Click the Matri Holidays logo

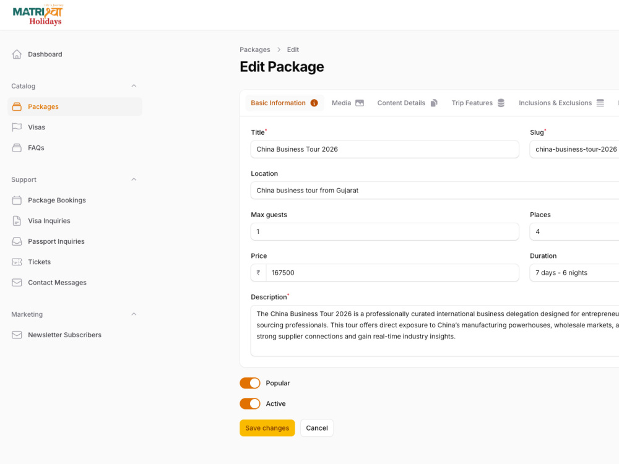pos(38,15)
